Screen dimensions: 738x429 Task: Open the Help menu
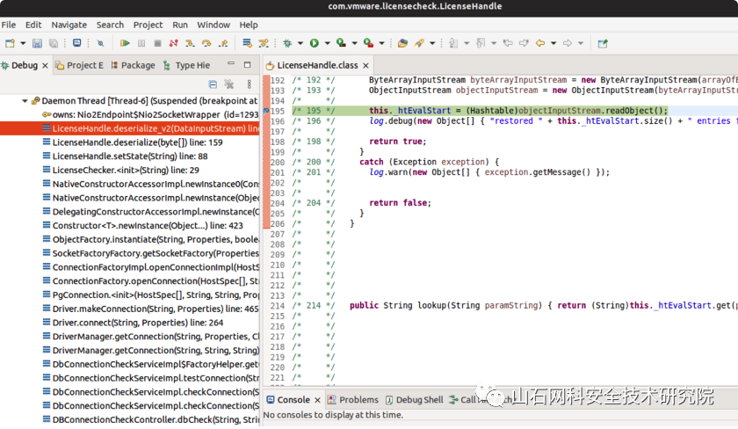(x=249, y=25)
